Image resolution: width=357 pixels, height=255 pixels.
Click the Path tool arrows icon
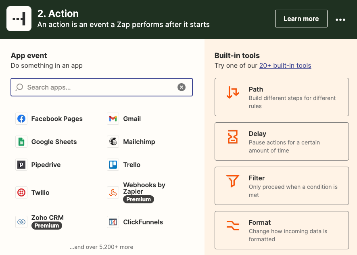coord(233,92)
